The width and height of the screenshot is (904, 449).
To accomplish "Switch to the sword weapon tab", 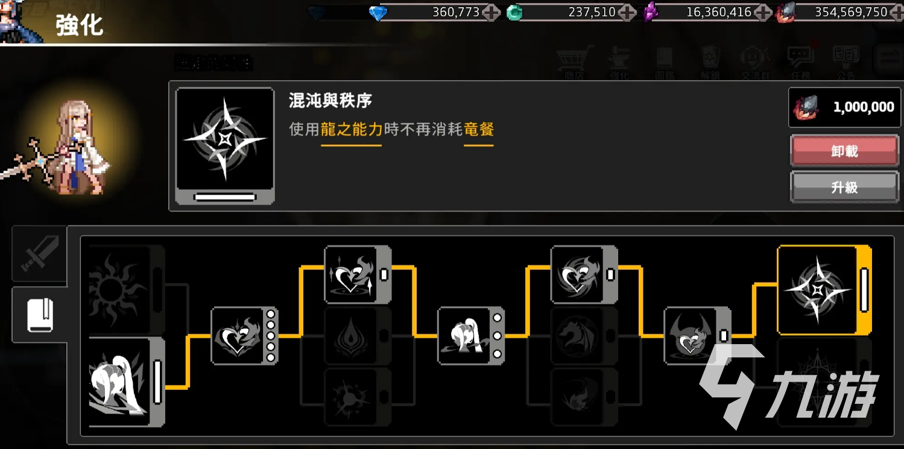I will pyautogui.click(x=39, y=254).
